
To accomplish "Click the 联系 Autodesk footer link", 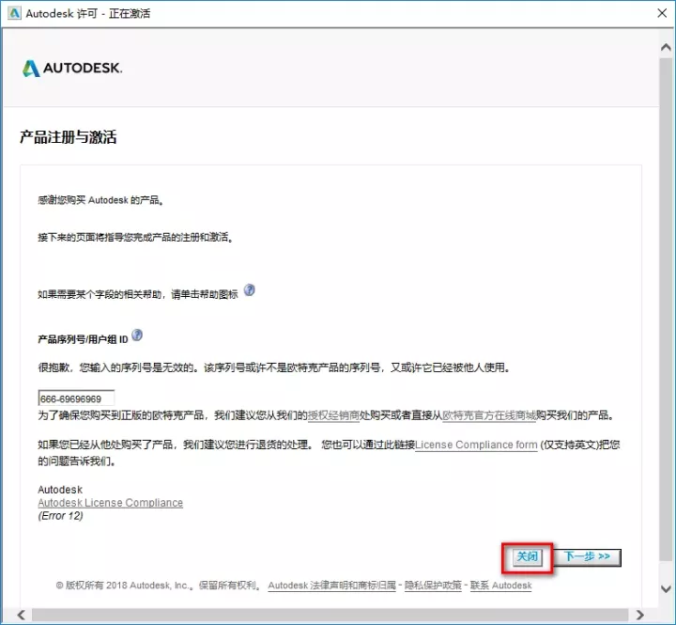I will pos(500,586).
